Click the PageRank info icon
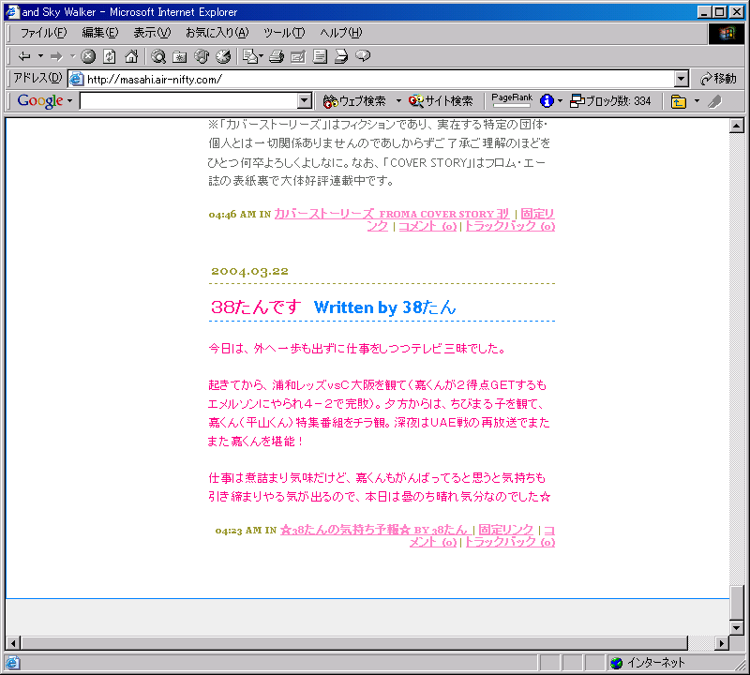 547,101
